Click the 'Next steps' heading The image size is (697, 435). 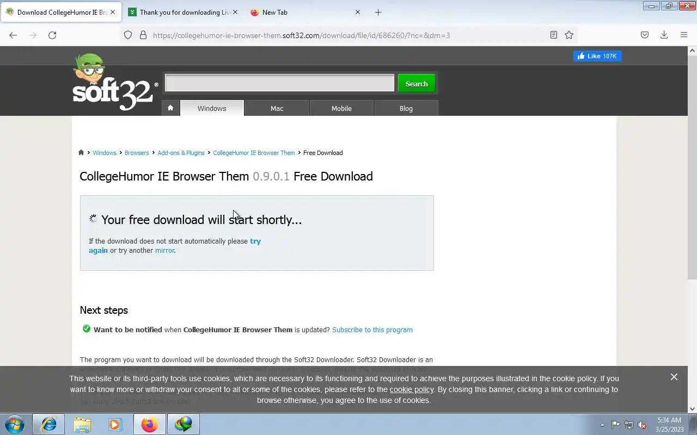point(103,310)
